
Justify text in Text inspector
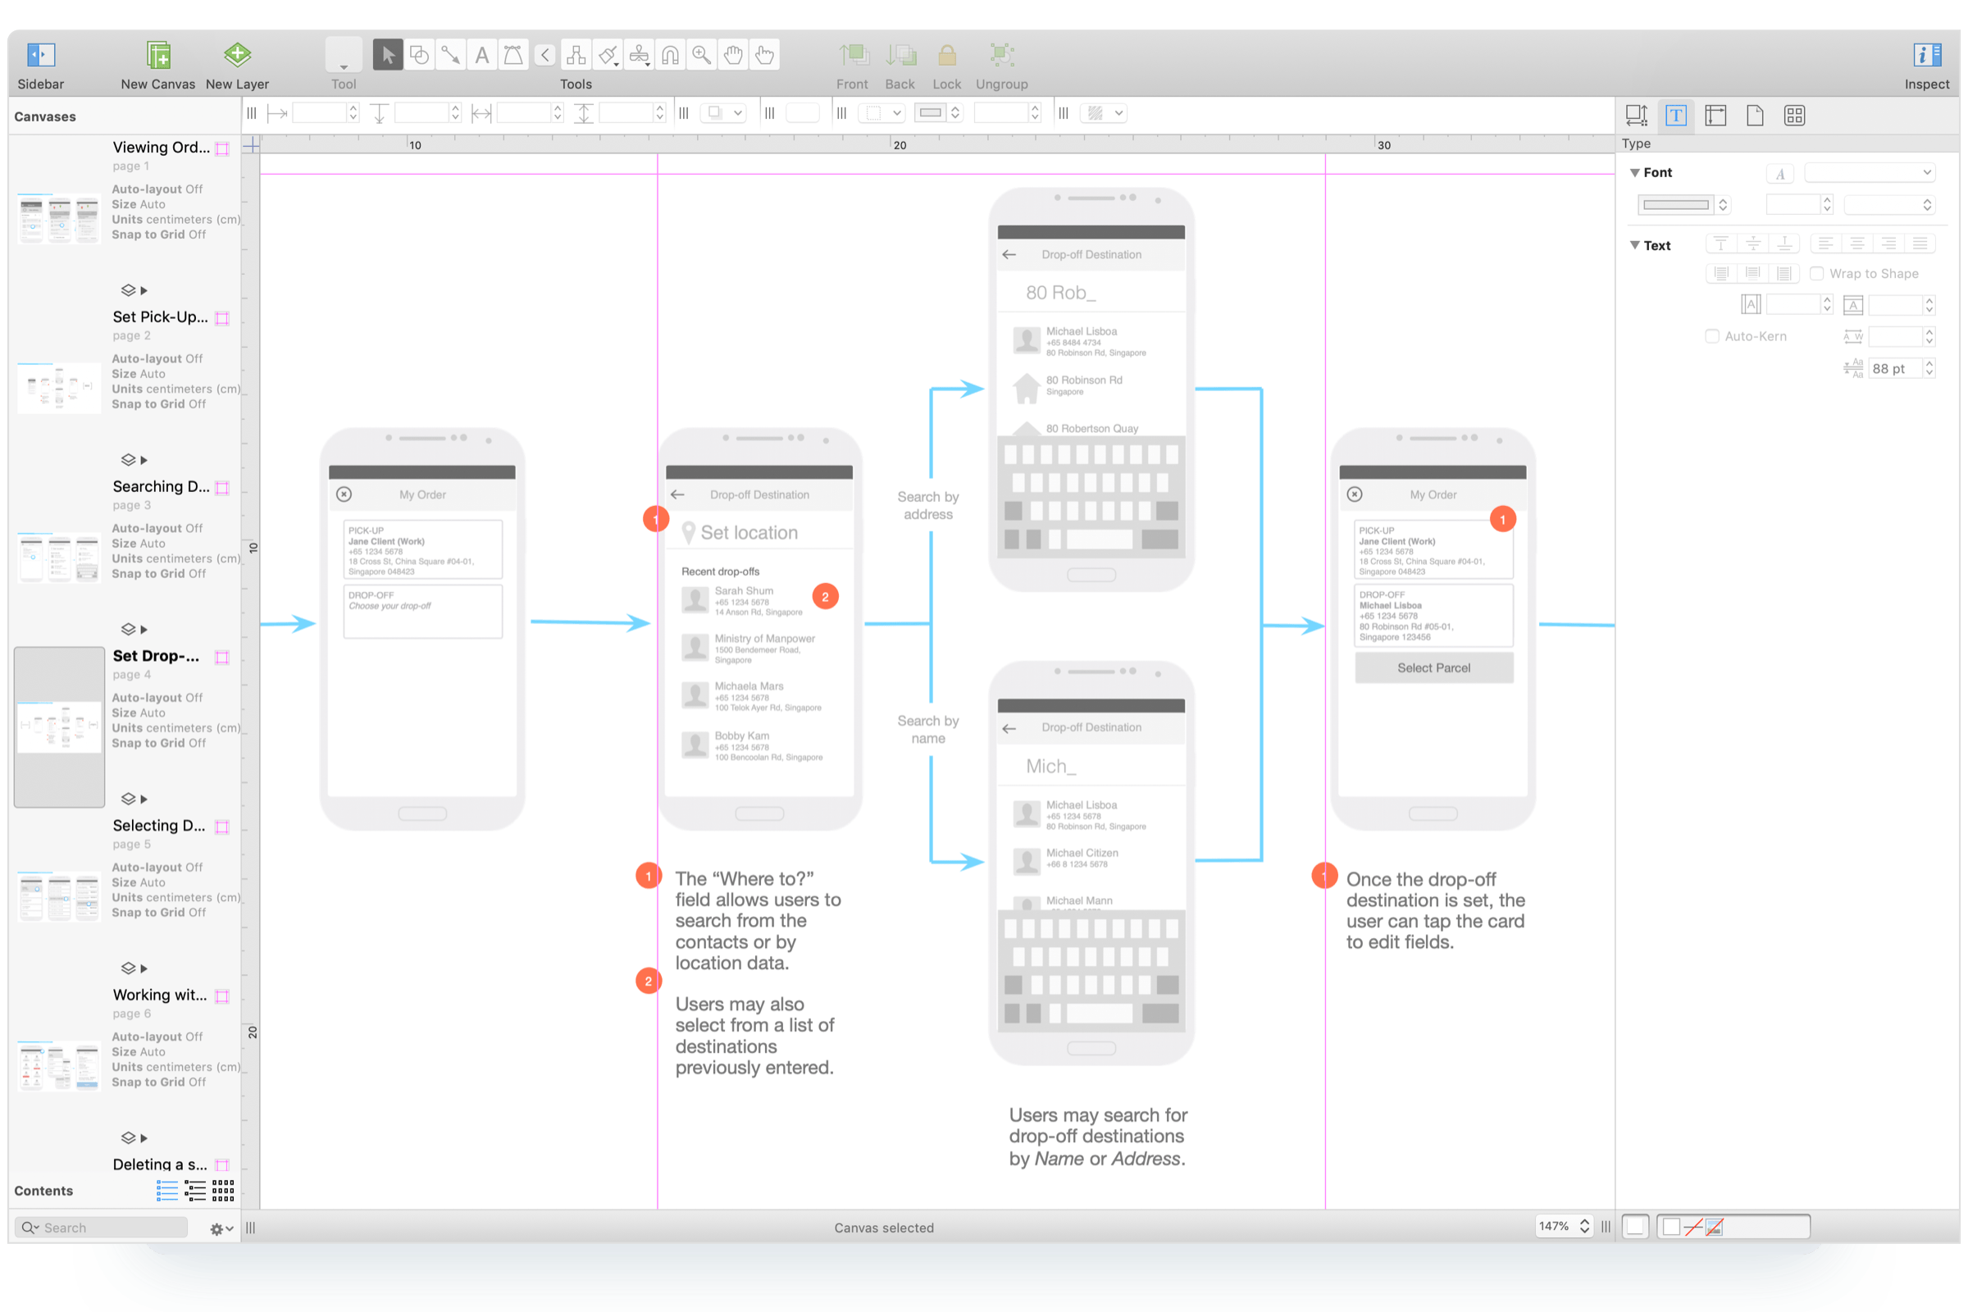1920,244
